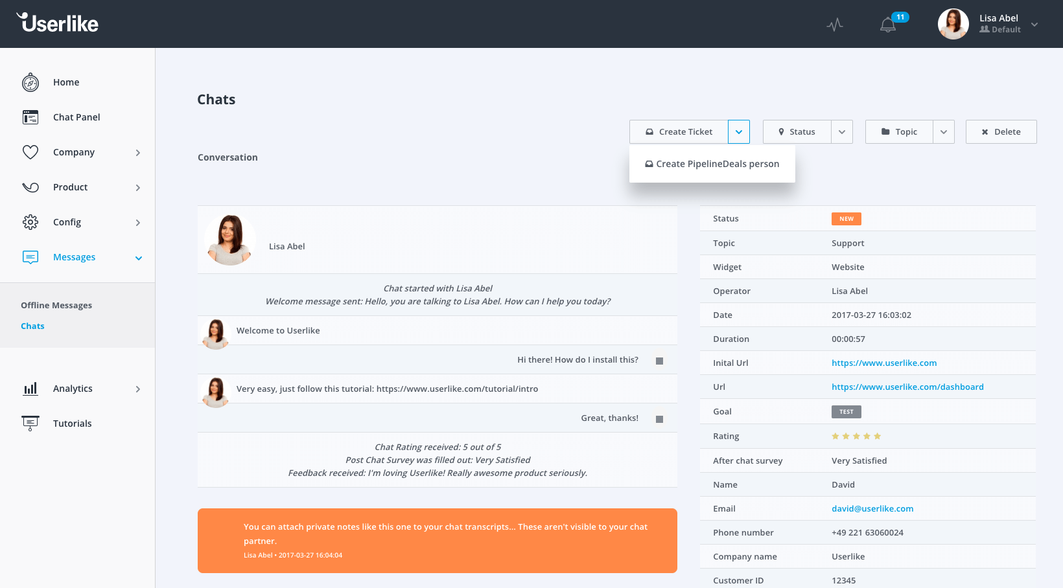
Task: Click the date value 2017-03-27 16:03:02
Action: coord(871,315)
